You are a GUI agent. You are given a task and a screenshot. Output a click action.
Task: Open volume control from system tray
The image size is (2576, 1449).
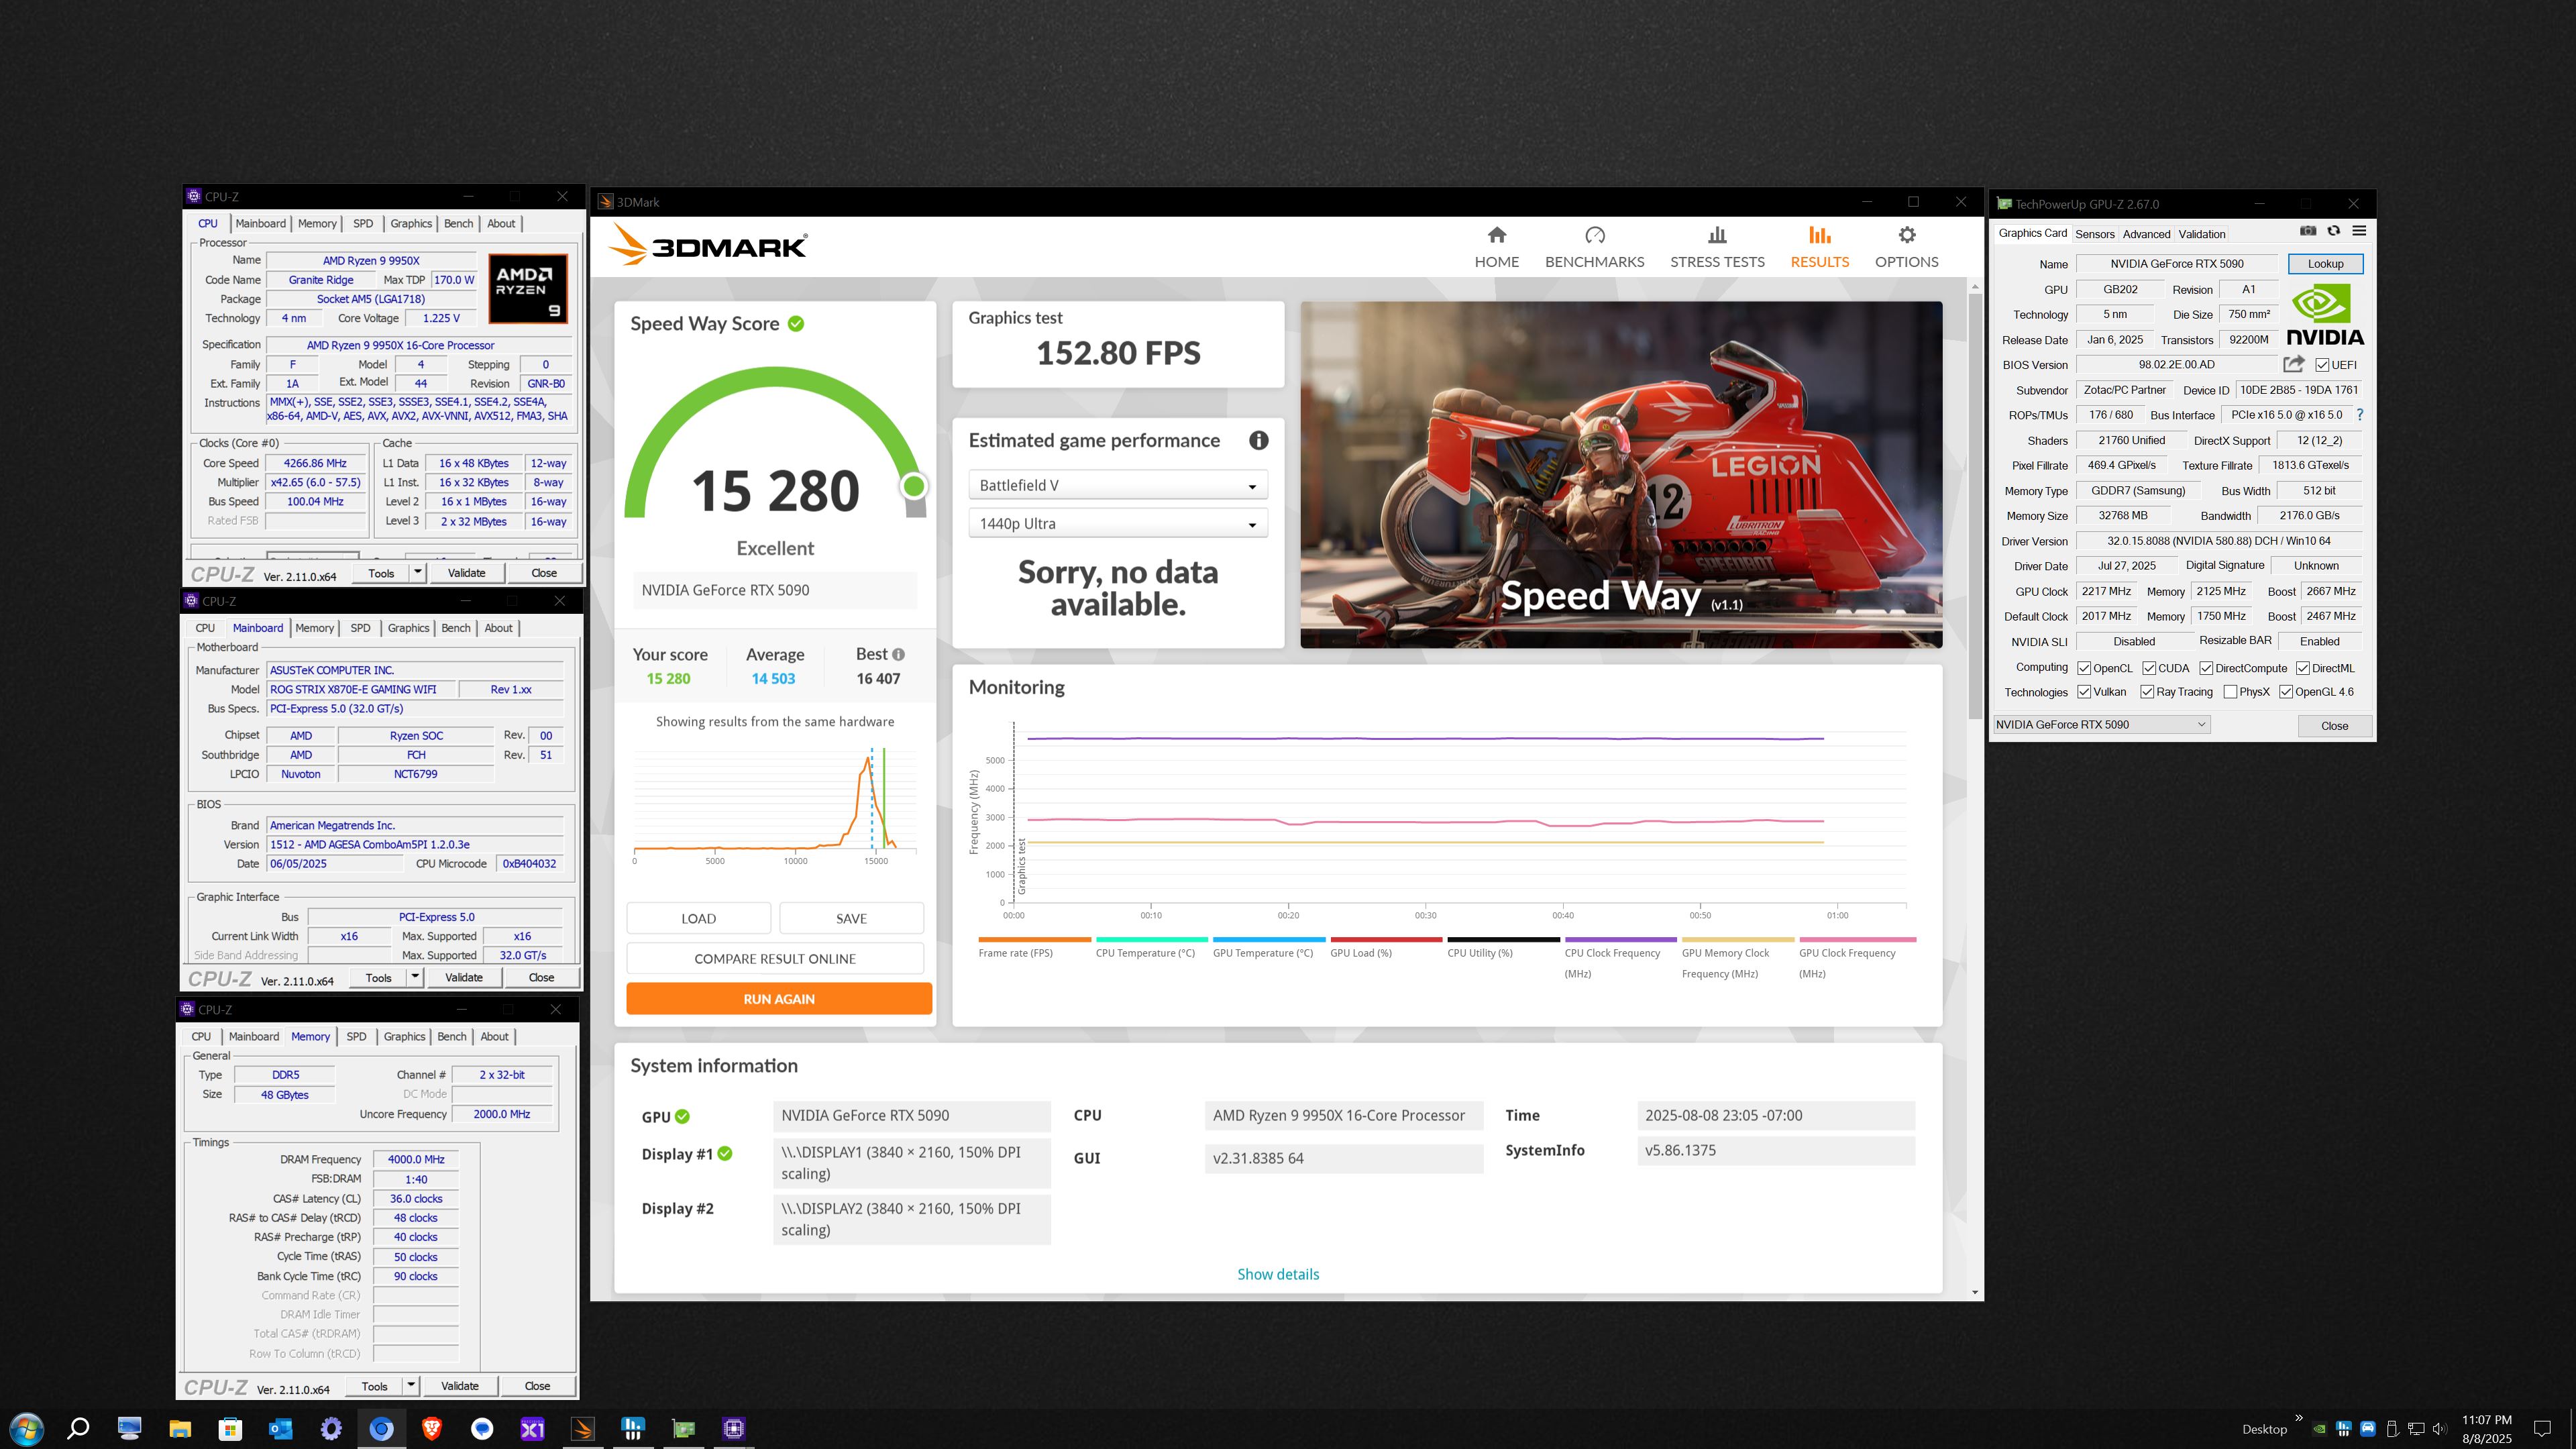pyautogui.click(x=2439, y=1429)
